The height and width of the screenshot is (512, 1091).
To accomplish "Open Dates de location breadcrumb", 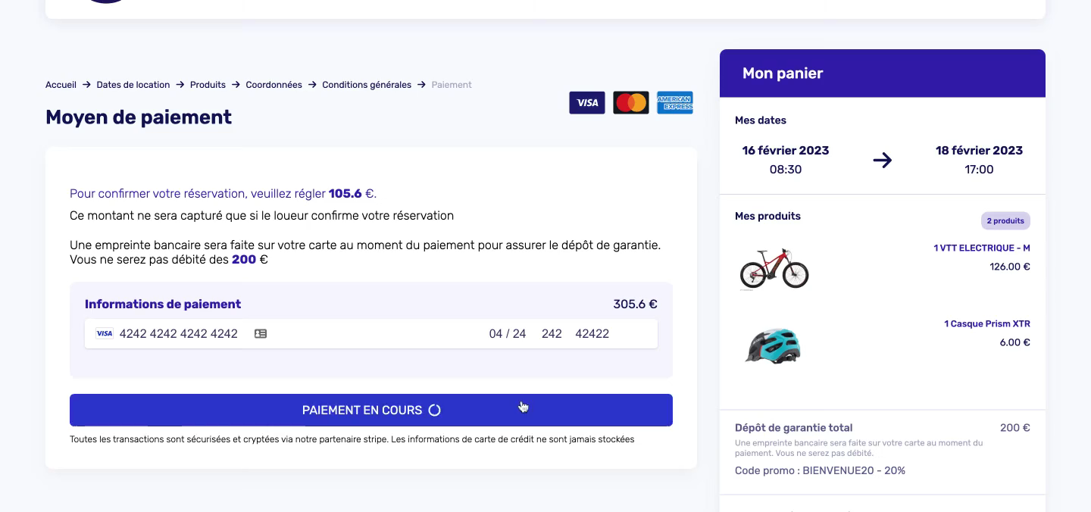I will (133, 85).
